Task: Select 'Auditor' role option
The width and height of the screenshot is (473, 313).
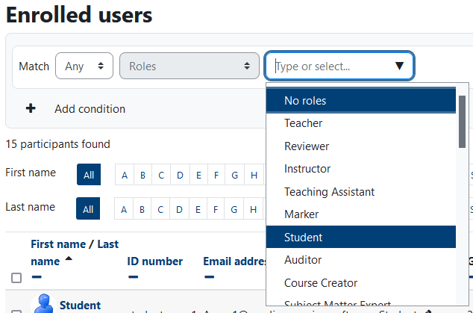Action: [x=361, y=260]
